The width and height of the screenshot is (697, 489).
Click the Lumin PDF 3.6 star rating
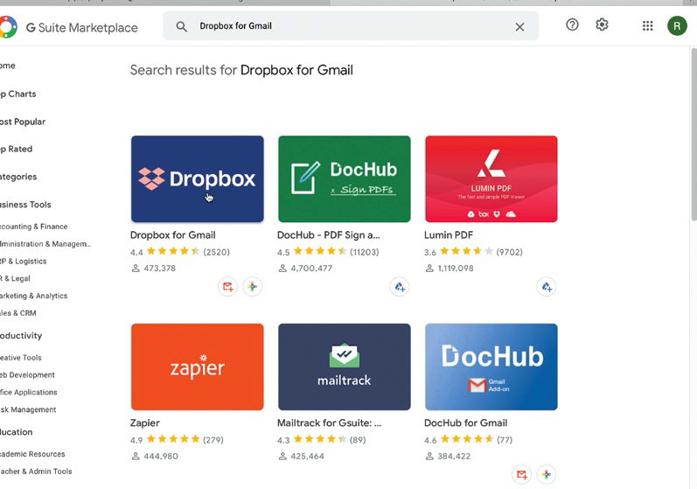point(466,251)
